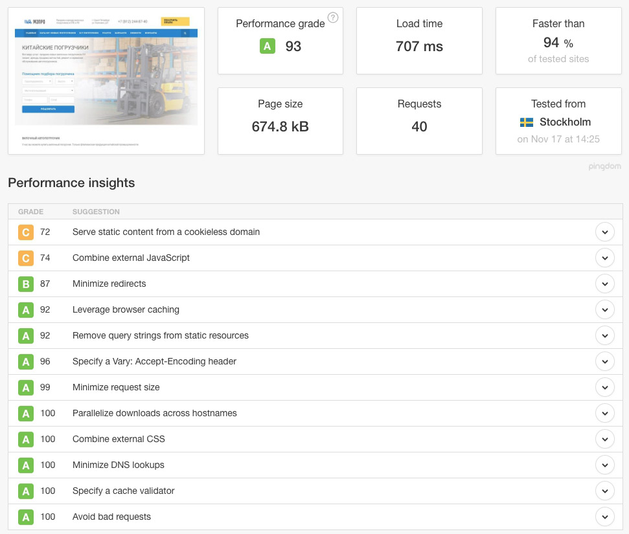Expand Combine external CSS chevron
Screen dimensions: 629x534
coord(605,439)
